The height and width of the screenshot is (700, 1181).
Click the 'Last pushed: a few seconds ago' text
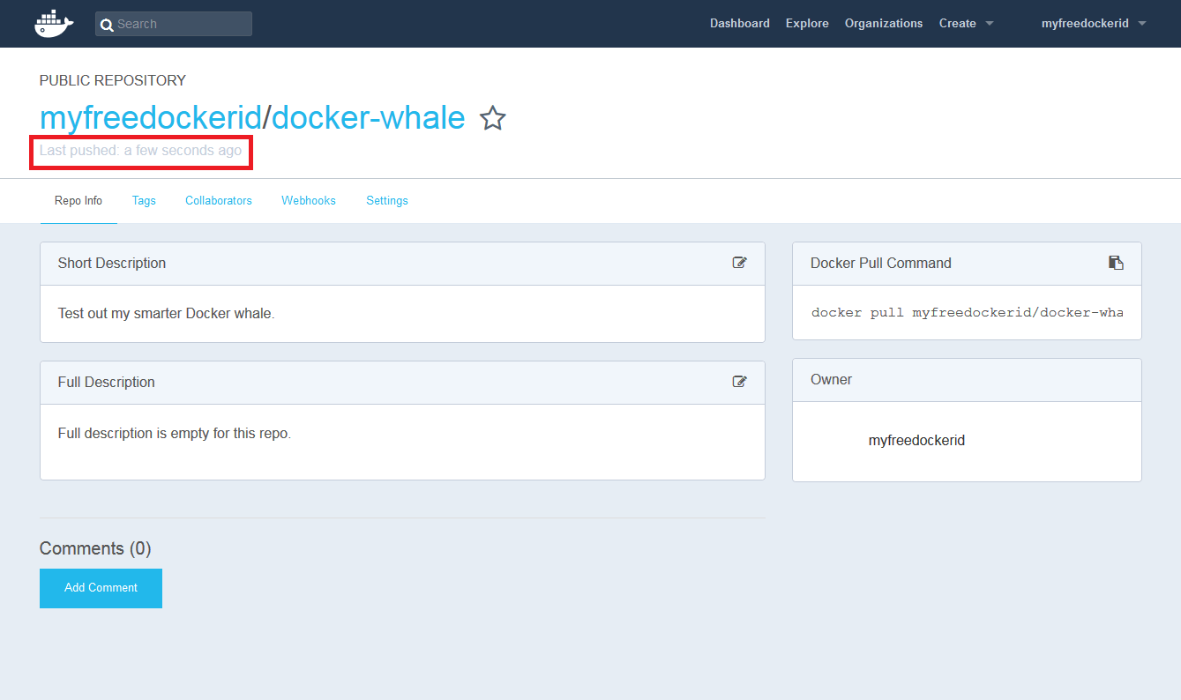point(140,151)
